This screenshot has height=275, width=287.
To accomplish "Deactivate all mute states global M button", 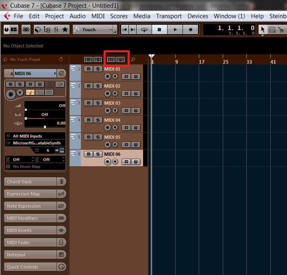I will 88,59.
